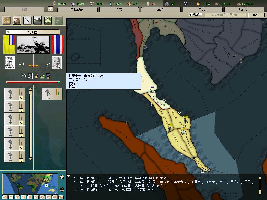The height and width of the screenshot is (200, 267).
Task: Click the commander modifier portrait icon
Action: [x=30, y=76]
